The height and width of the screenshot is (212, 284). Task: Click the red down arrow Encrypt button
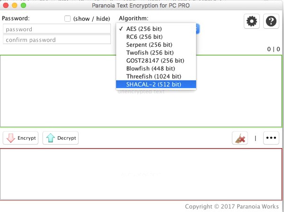21,138
